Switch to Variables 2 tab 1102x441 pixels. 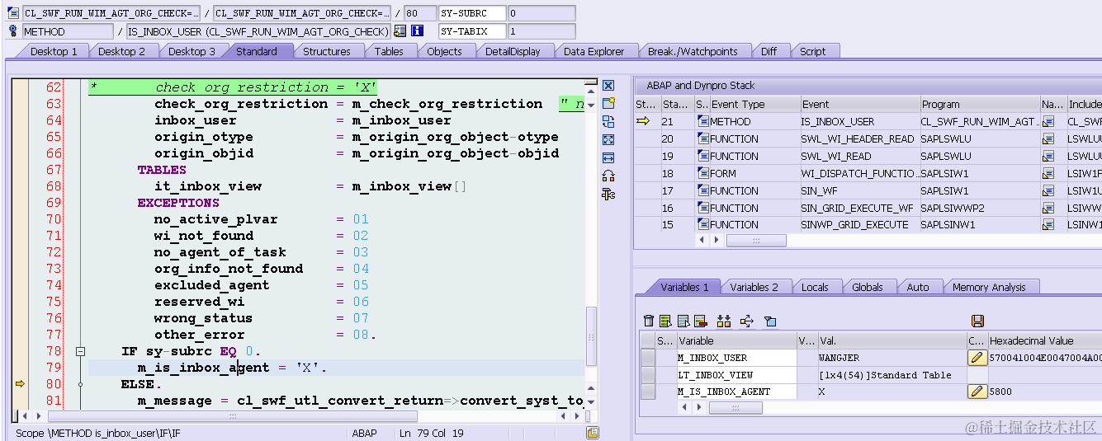tap(754, 287)
